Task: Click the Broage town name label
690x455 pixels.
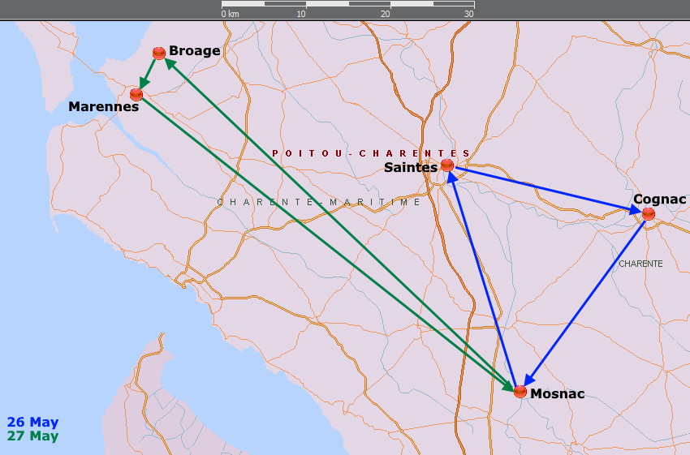Action: click(x=194, y=51)
